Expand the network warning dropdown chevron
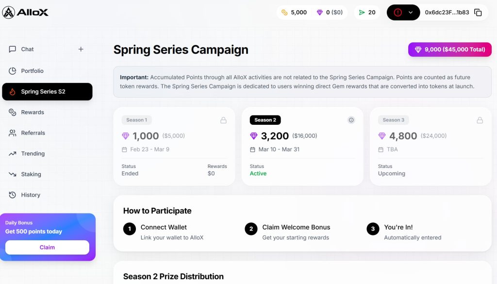 point(411,13)
